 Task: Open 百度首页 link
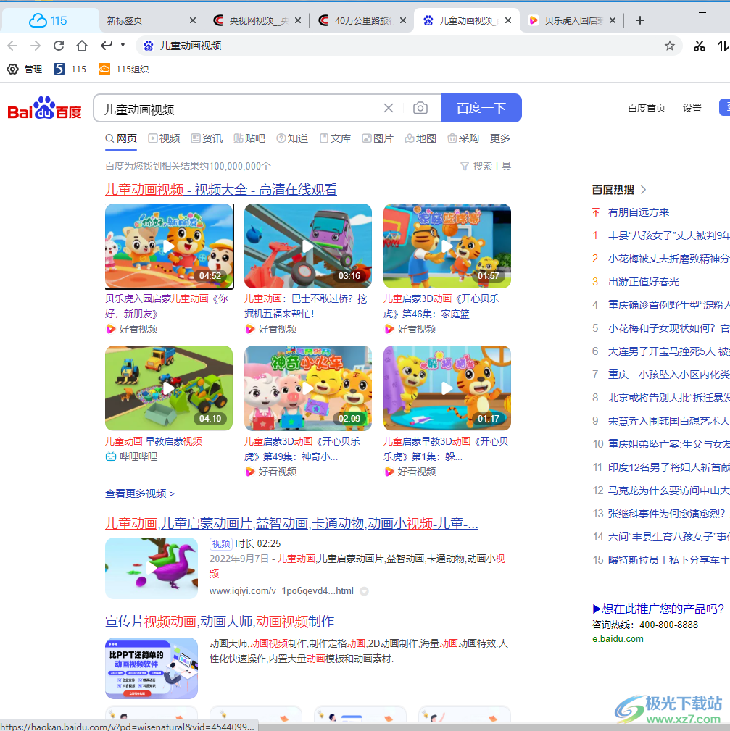[647, 108]
